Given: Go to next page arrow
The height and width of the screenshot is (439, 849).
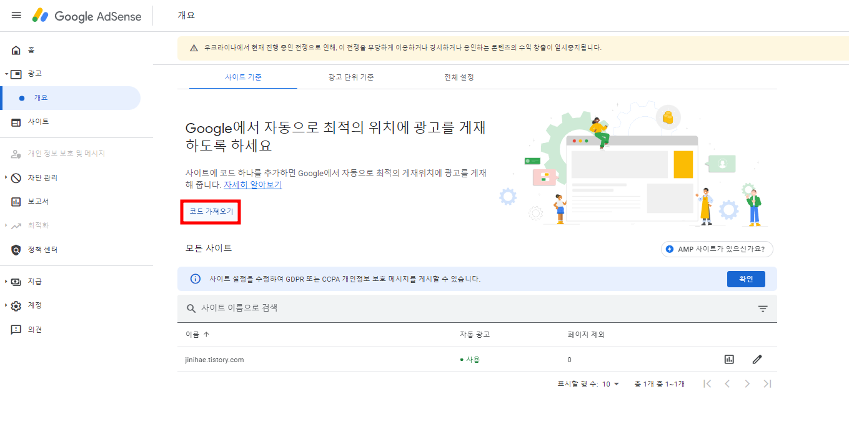Looking at the screenshot, I should pos(747,383).
